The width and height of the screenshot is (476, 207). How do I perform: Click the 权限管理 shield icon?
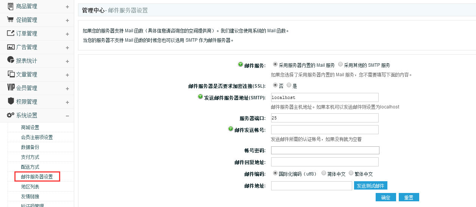click(11, 101)
